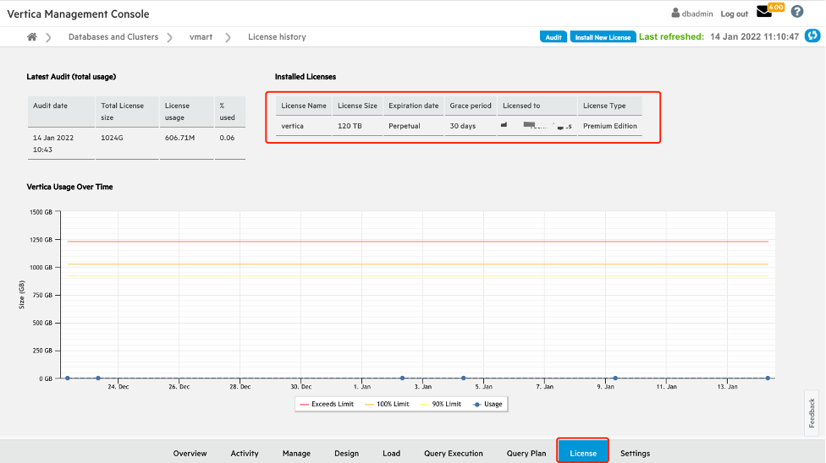
Task: Click the 1024G total license cell
Action: point(127,144)
